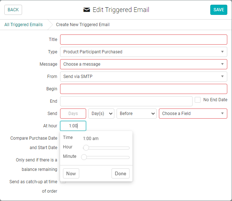The image size is (232, 201).
Task: Open the From Send via SMTP dropdown
Action: click(144, 77)
